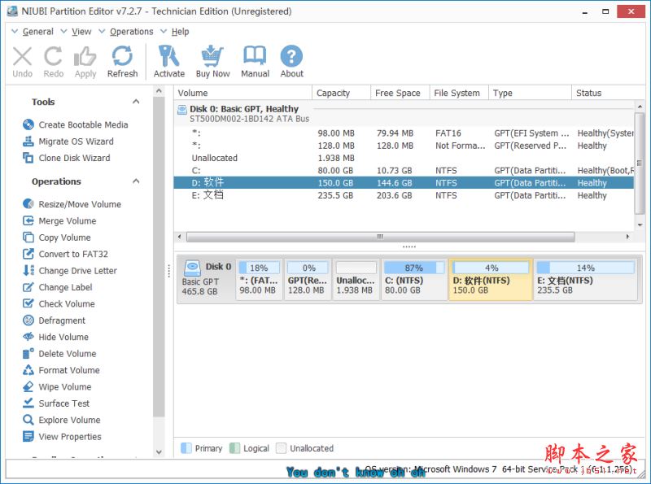This screenshot has height=484, width=651.
Task: Select the Unalloc... 1.938 MB block
Action: [356, 279]
